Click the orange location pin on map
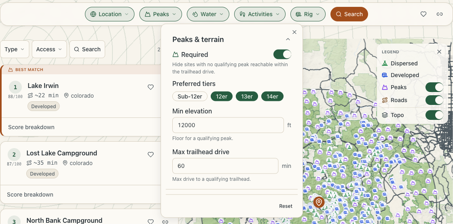This screenshot has width=453, height=224. click(x=319, y=202)
